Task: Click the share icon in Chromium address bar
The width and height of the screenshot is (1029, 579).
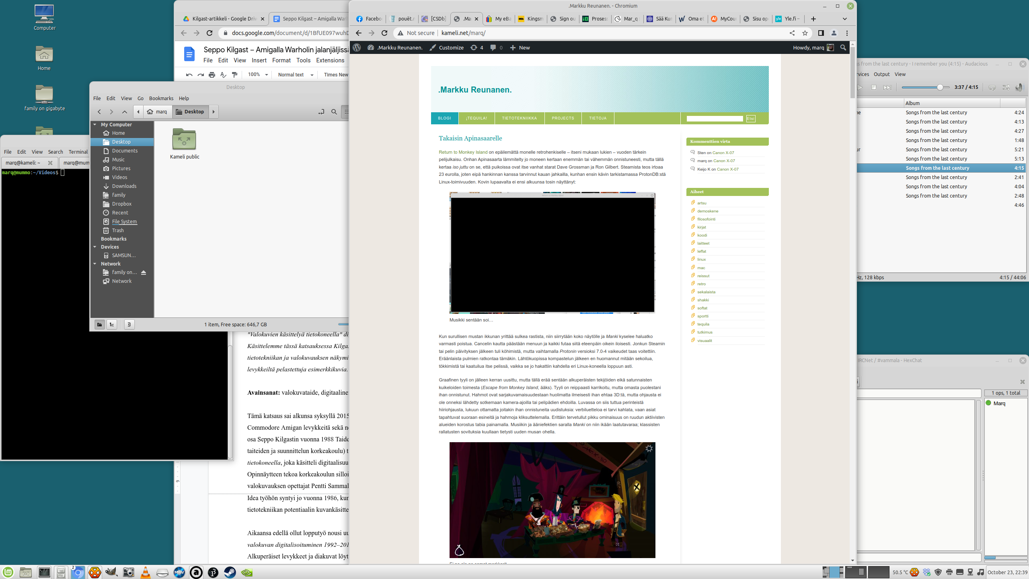Action: pos(792,33)
